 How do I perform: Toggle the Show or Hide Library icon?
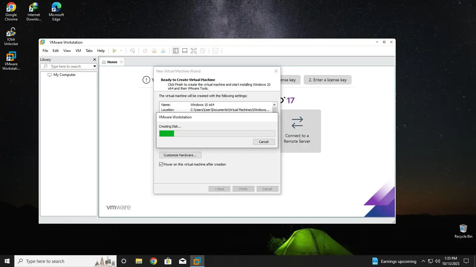176,51
